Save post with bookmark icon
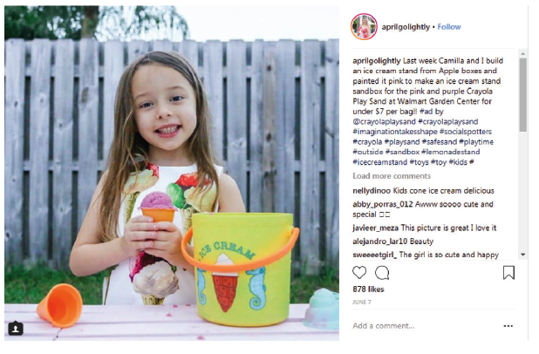Image resolution: width=539 pixels, height=354 pixels. point(508,273)
